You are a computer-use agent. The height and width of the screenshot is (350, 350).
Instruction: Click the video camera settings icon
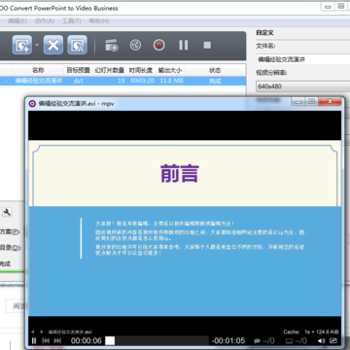point(112,45)
